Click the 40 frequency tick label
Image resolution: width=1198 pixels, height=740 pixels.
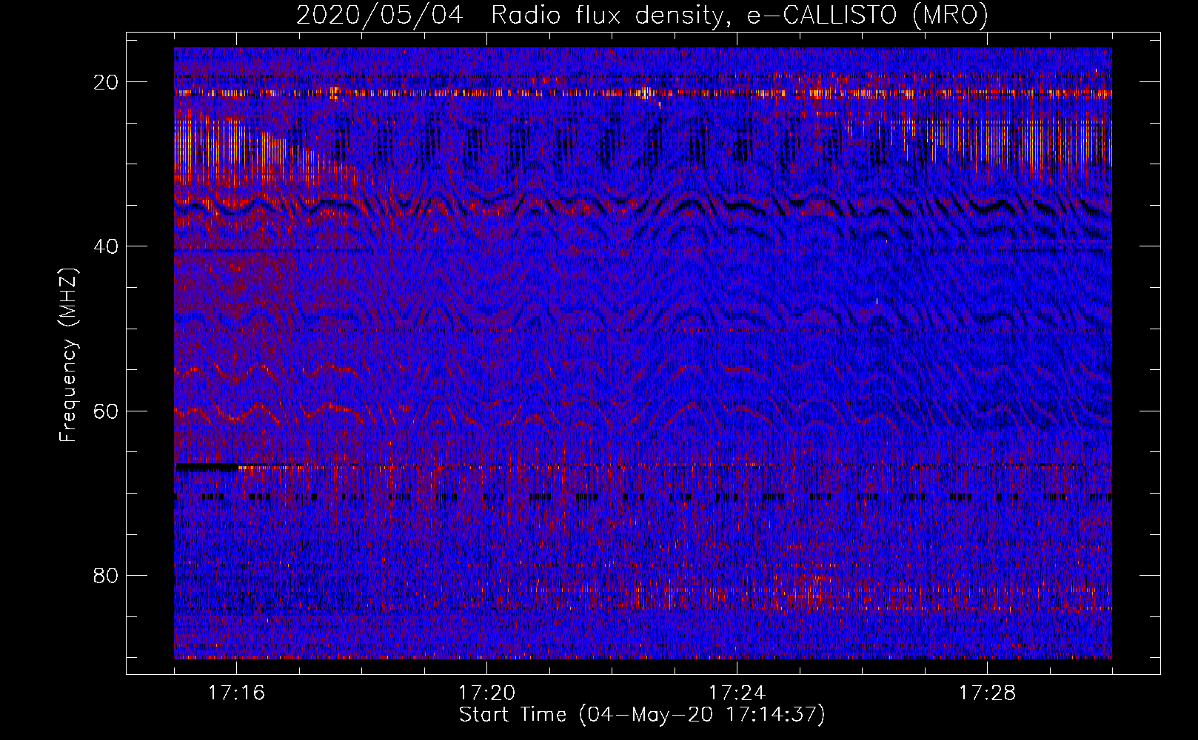(106, 246)
